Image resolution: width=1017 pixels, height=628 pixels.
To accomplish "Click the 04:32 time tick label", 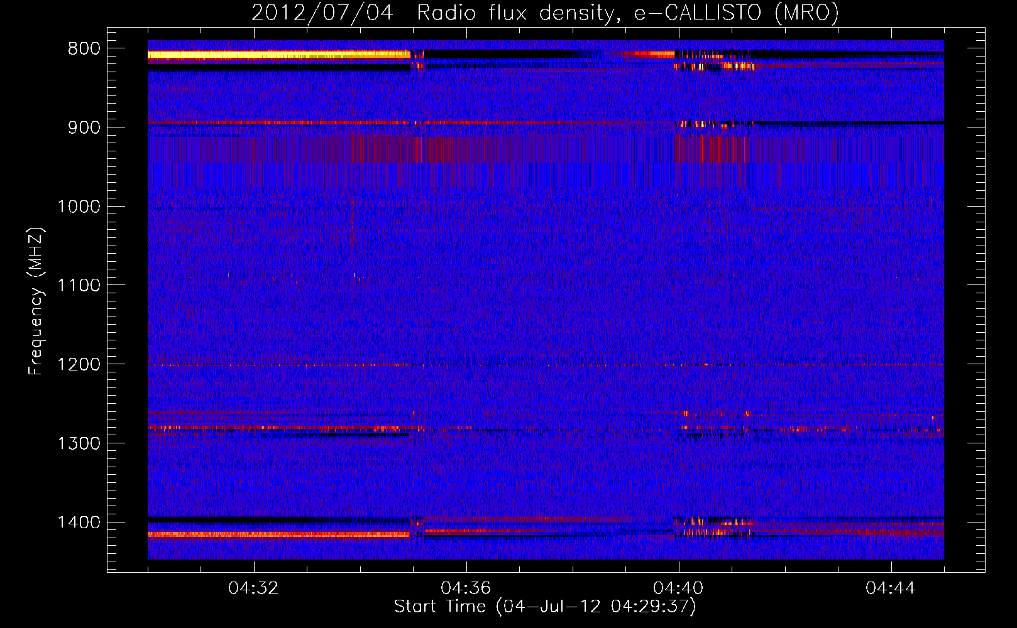I will point(253,588).
